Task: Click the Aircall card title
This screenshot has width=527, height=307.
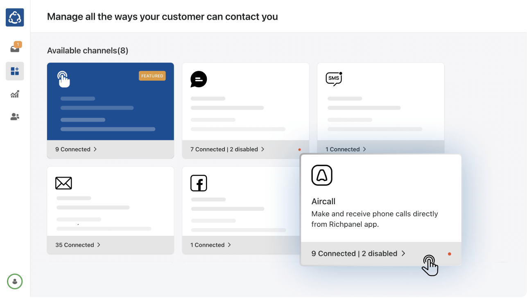Action: [x=323, y=201]
